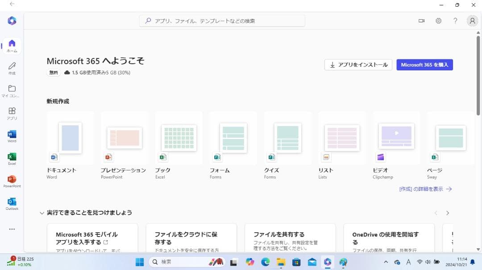Viewport: 482px width, 270px height.
Task: Open the [作成] の詳細を表示 link
Action: (425, 189)
